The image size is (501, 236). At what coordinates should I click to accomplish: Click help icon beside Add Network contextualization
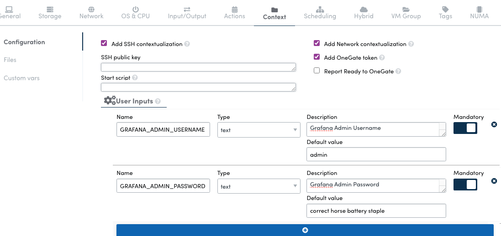411,44
